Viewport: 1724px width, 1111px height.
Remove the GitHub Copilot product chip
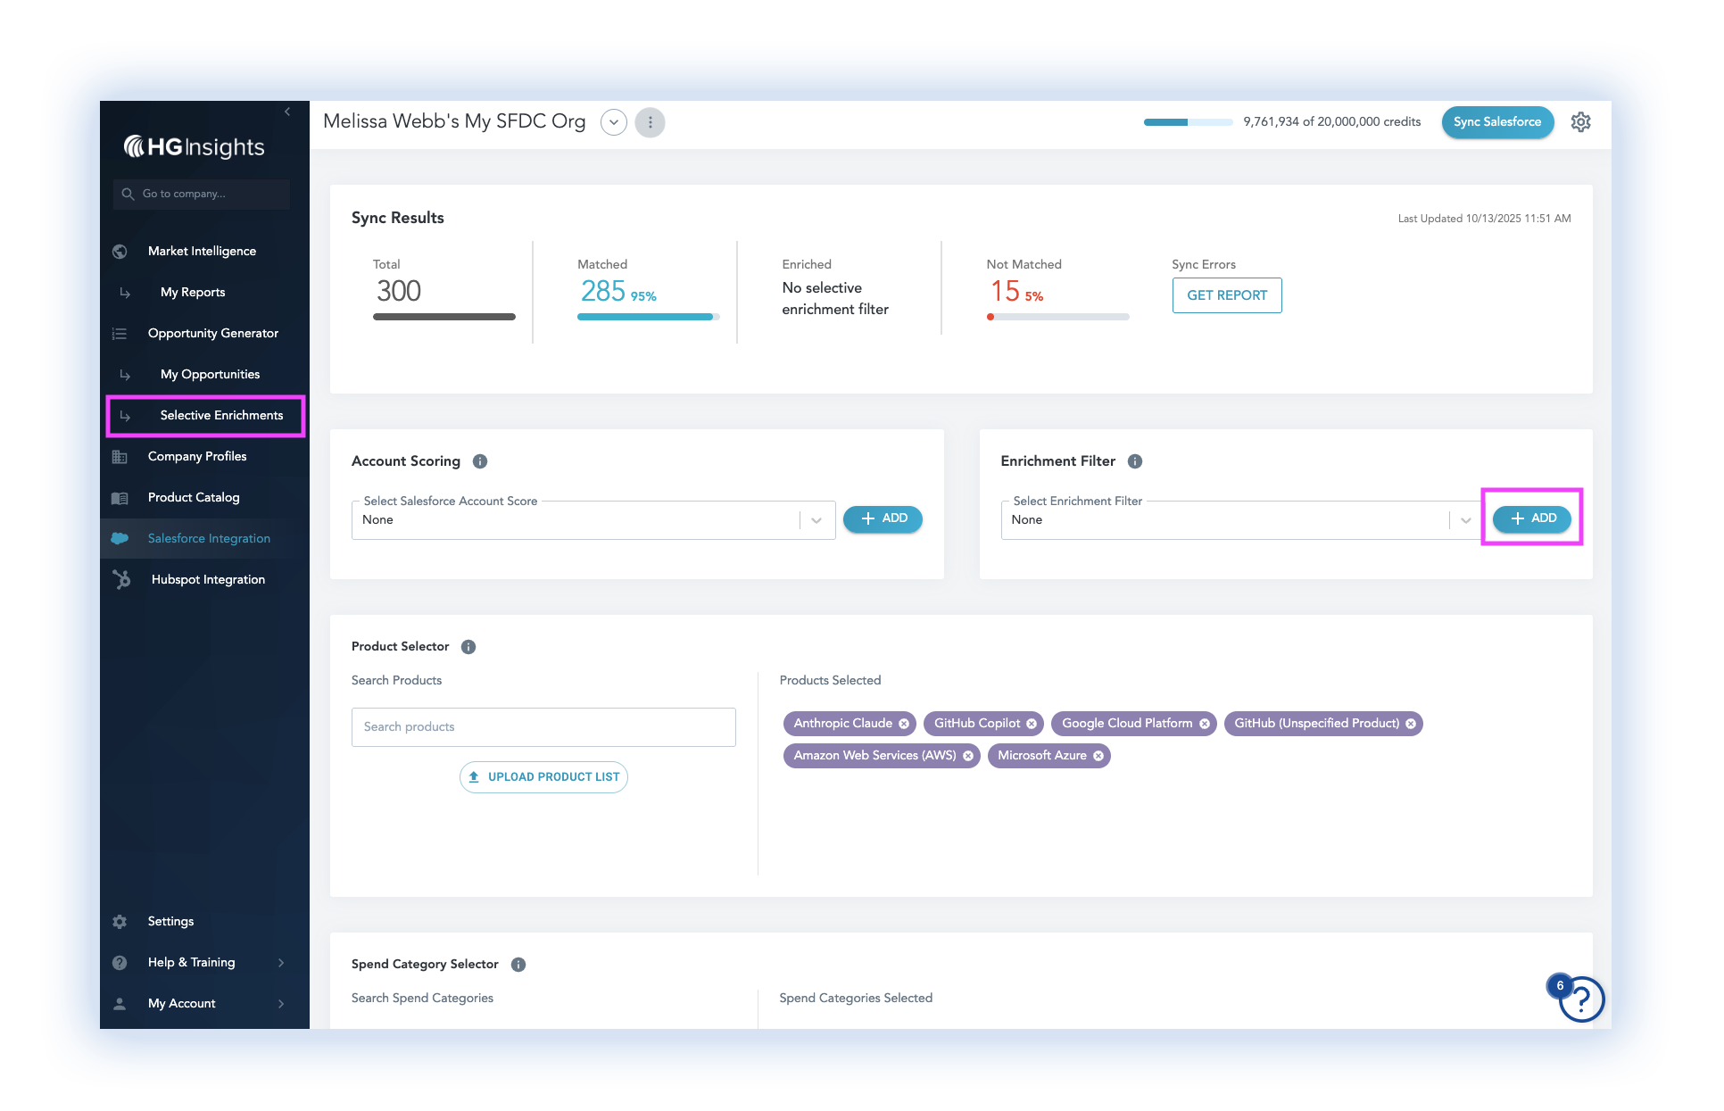[x=1032, y=724]
